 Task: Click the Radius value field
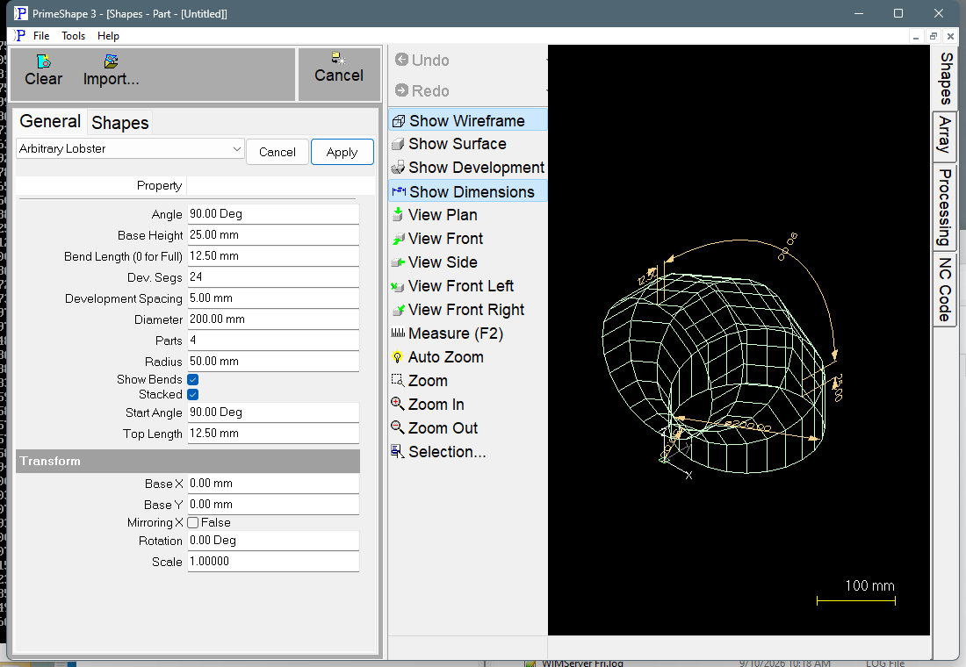coord(273,362)
